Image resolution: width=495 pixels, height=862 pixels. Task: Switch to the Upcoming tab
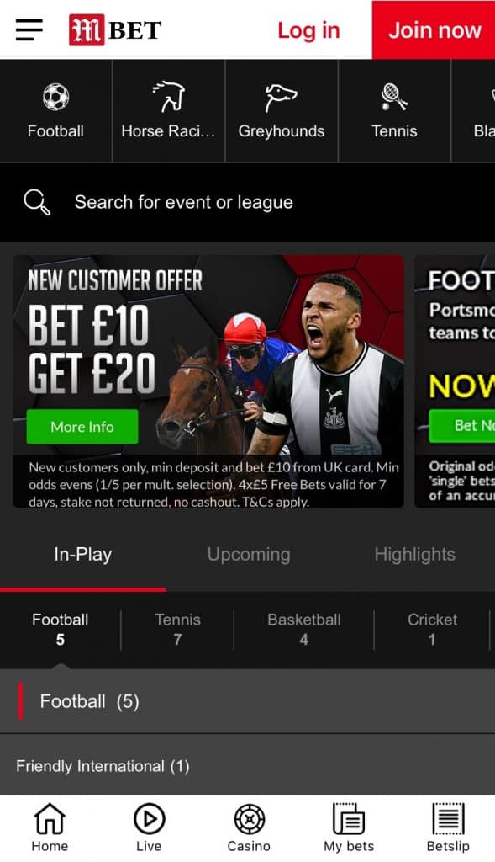(249, 555)
